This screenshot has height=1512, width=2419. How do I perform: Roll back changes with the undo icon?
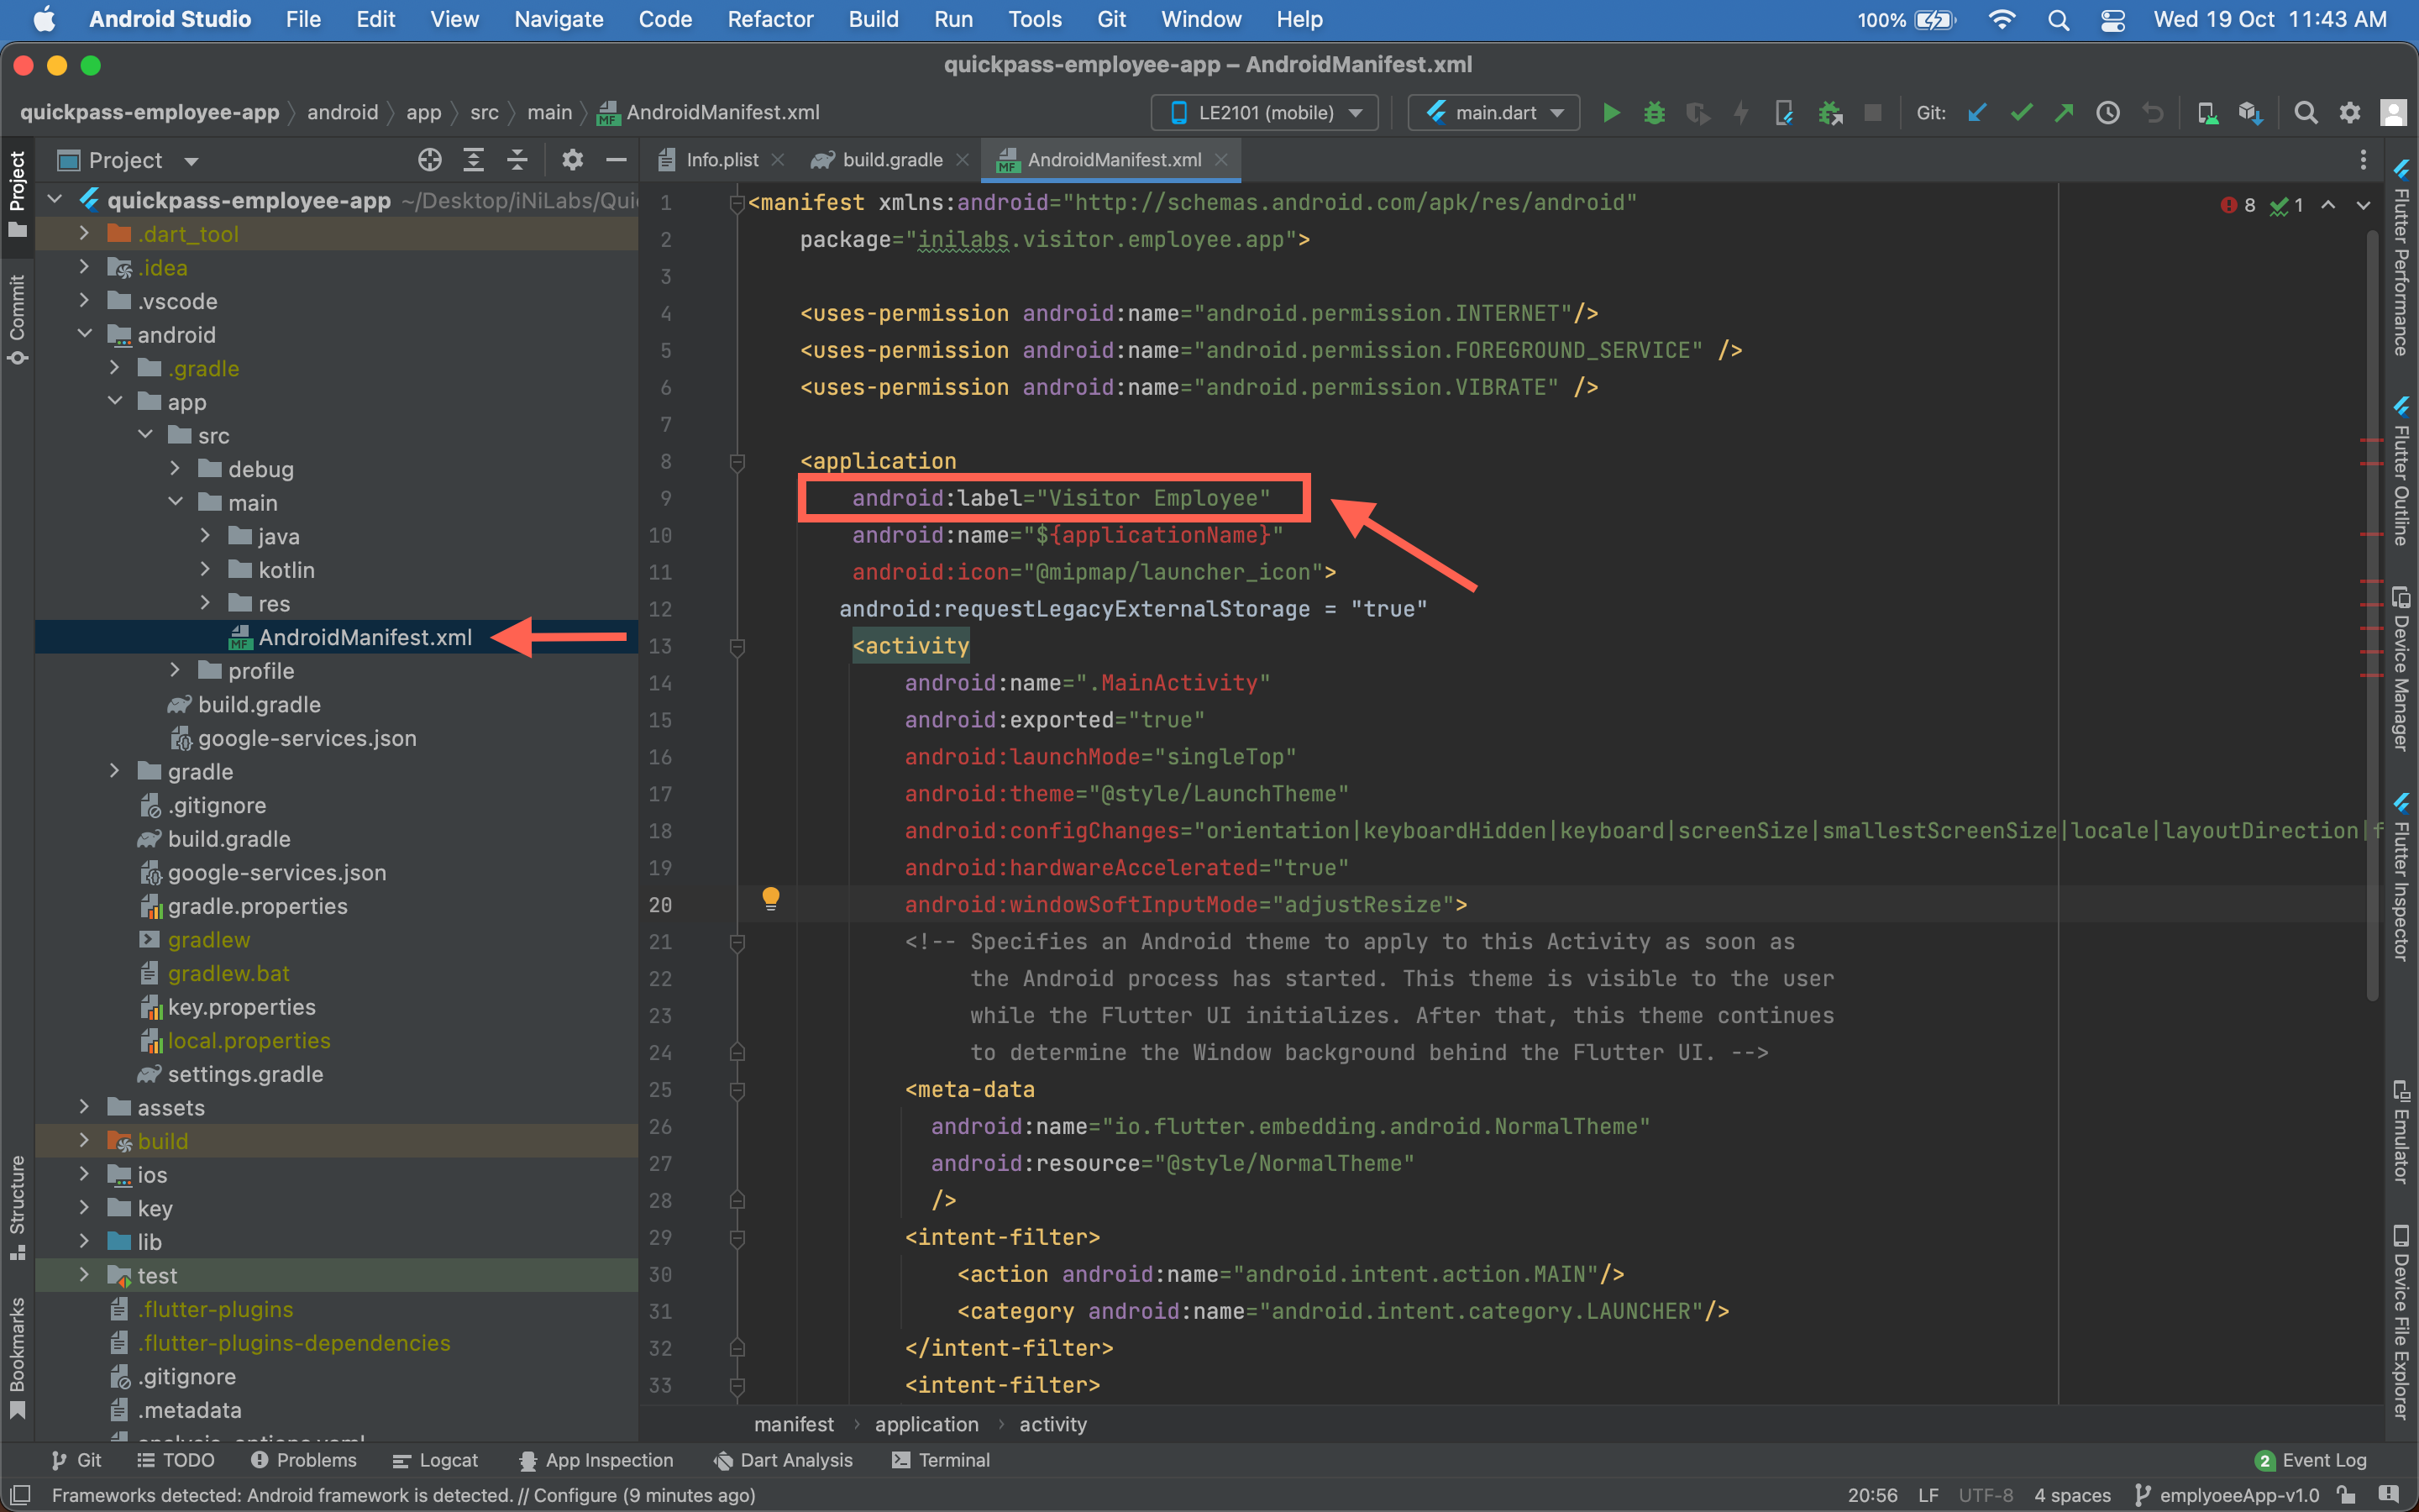tap(2152, 112)
